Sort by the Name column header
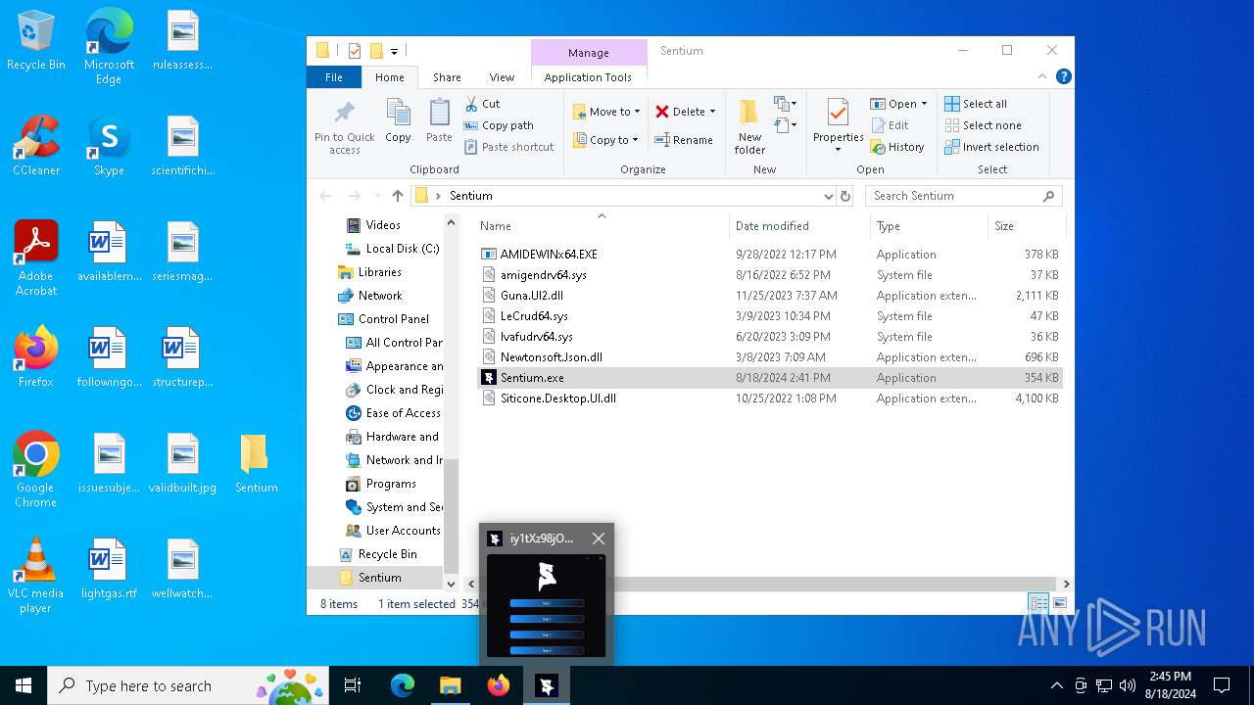Image resolution: width=1254 pixels, height=705 pixels. [602, 226]
